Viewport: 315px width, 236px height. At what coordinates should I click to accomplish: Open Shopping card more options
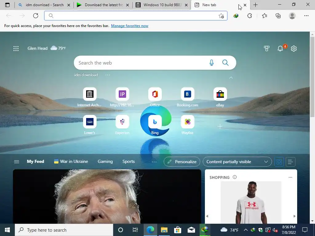290,177
